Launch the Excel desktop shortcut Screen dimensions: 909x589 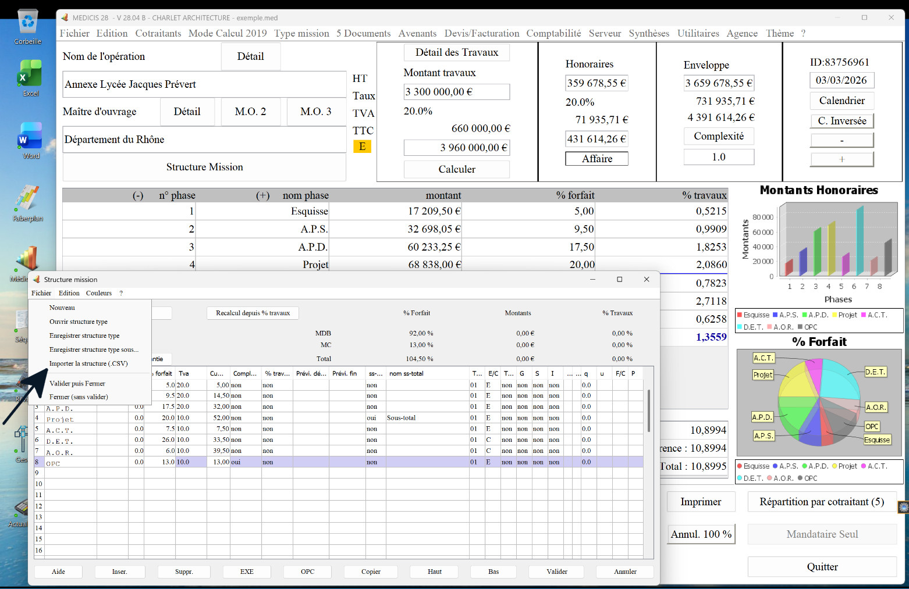tap(30, 78)
